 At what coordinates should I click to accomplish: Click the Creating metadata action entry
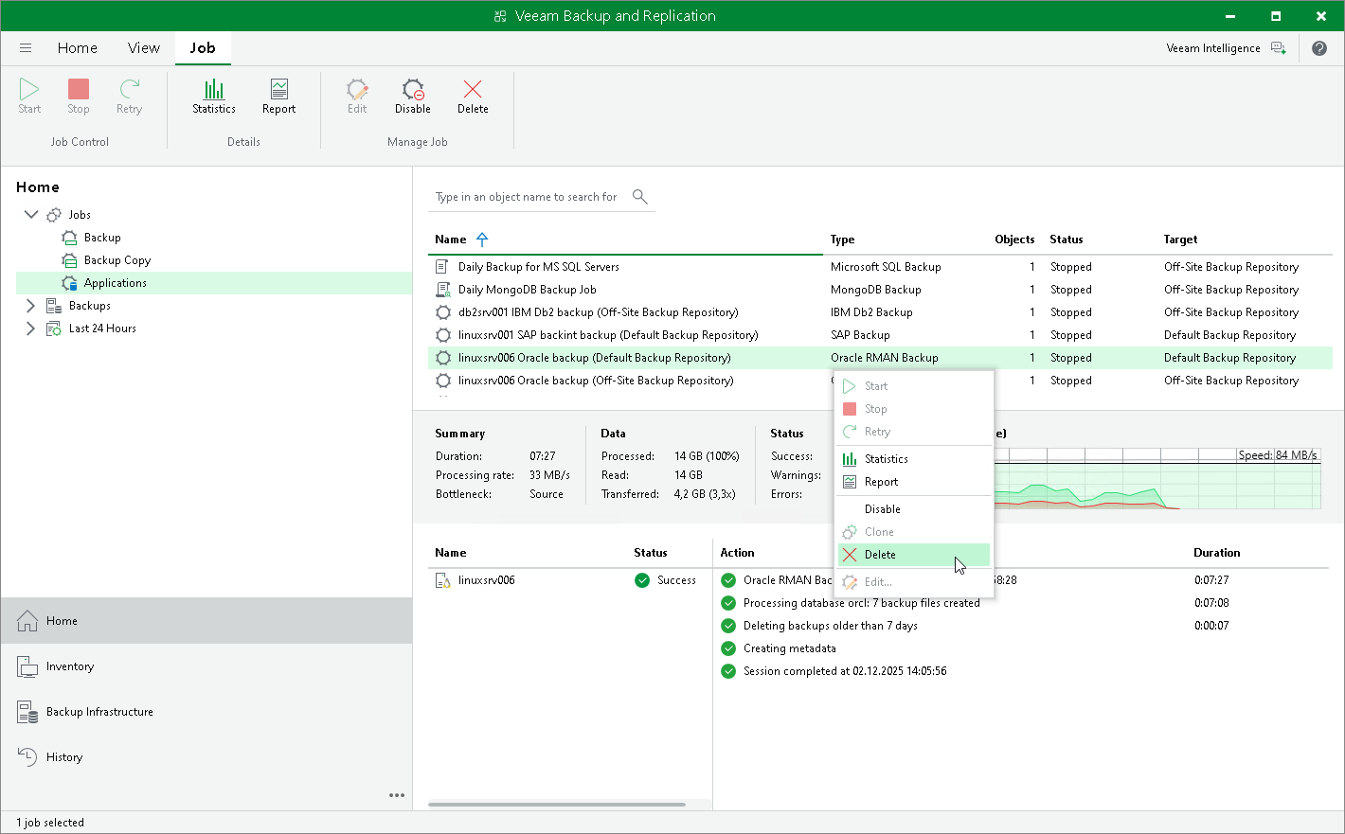(x=789, y=648)
